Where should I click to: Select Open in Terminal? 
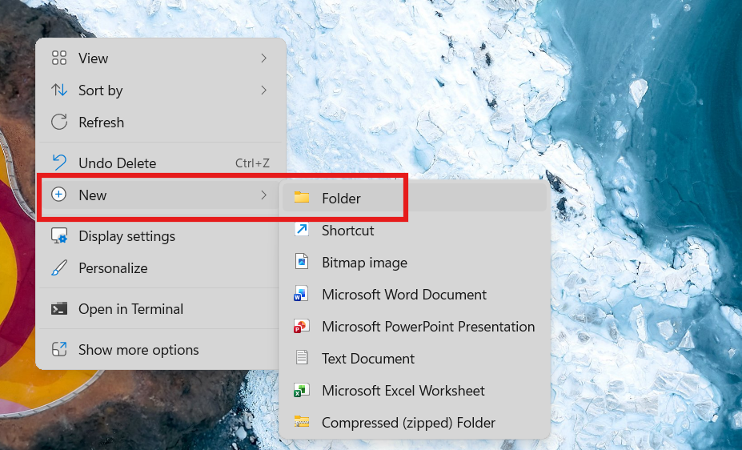[160, 308]
